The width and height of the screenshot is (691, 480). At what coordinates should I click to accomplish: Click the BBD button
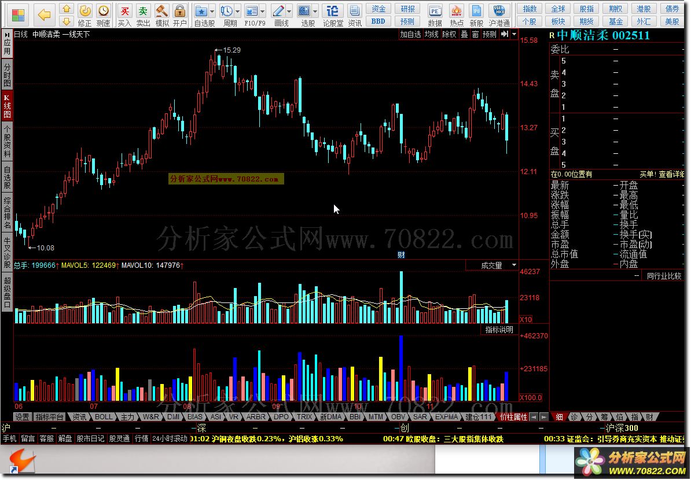click(x=378, y=21)
